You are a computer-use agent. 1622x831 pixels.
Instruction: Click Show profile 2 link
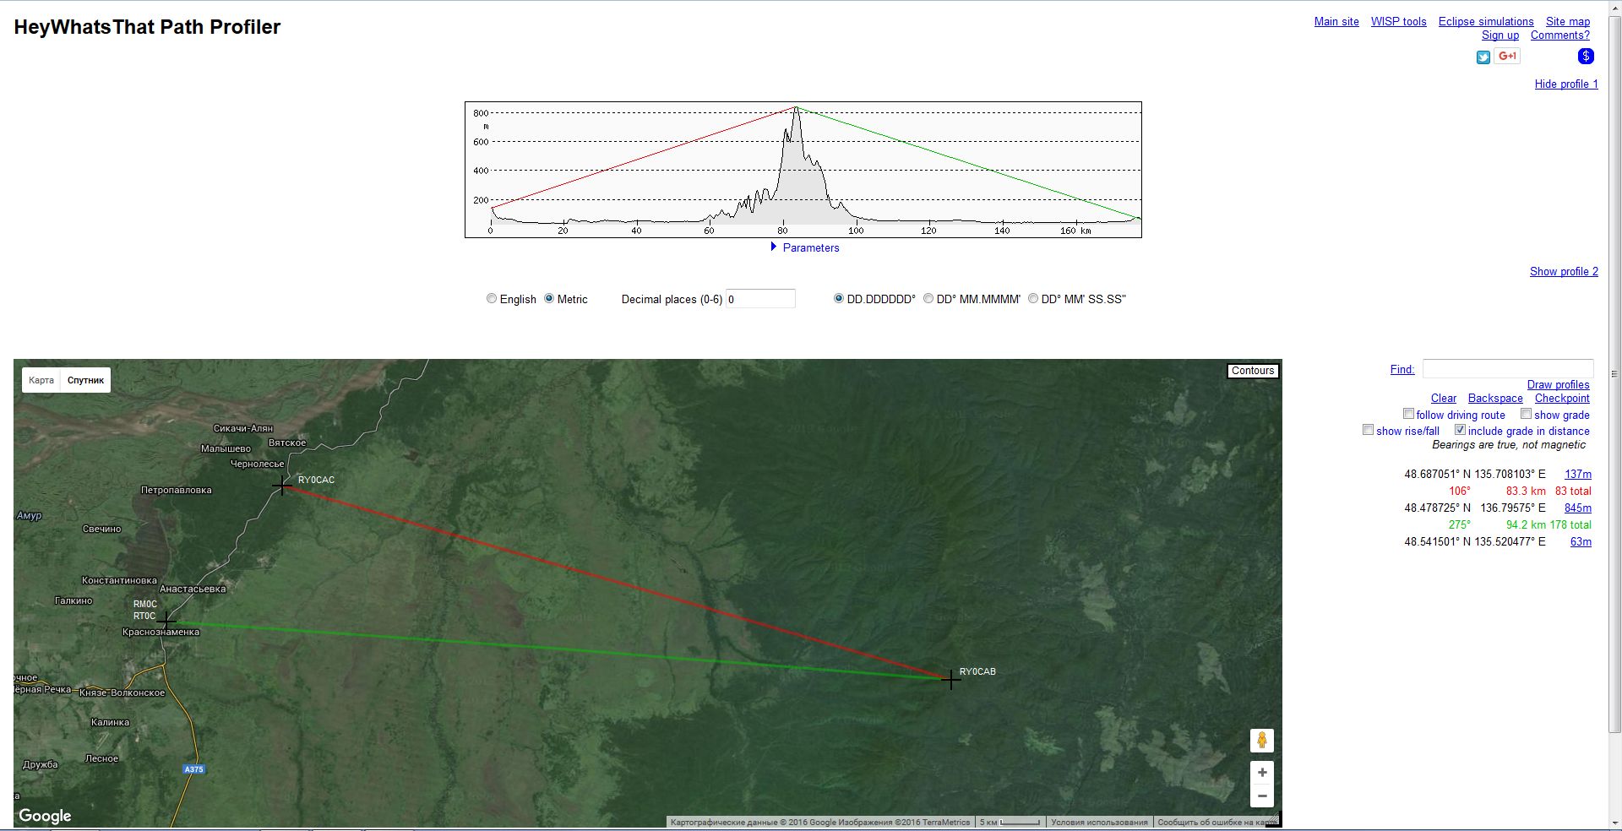tap(1564, 272)
